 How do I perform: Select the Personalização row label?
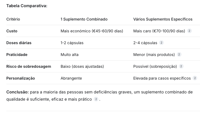pos(21,78)
